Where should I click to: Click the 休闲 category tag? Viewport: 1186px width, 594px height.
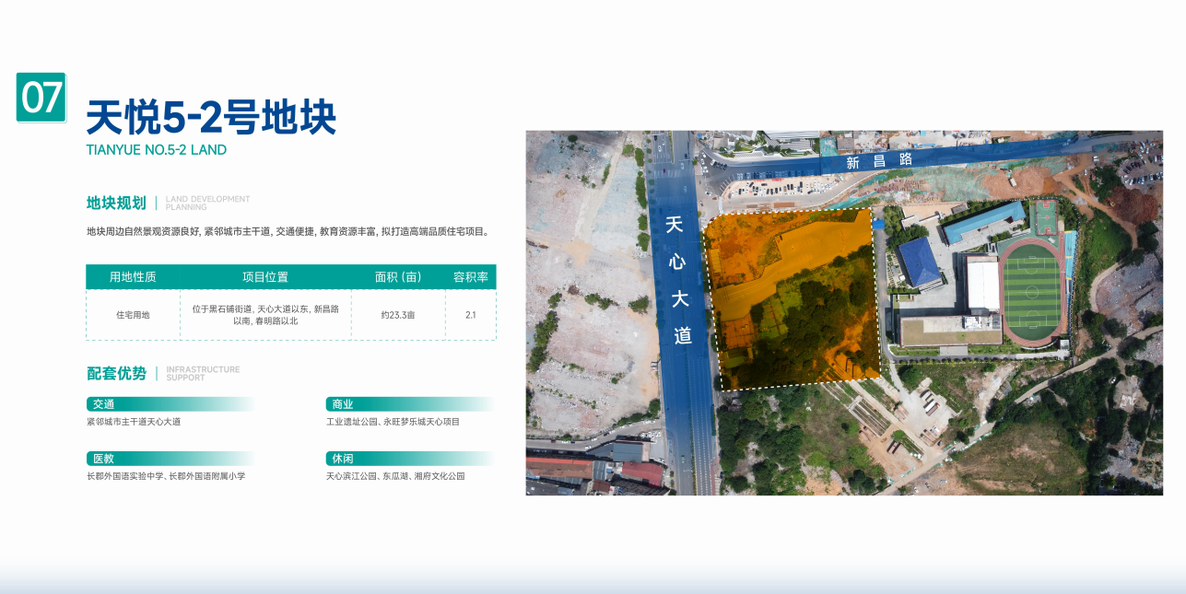pos(342,459)
